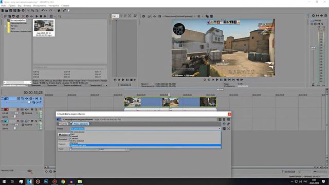The image size is (329, 185).
Task: Choose the highlighted blue preset list item
Action: (145, 145)
